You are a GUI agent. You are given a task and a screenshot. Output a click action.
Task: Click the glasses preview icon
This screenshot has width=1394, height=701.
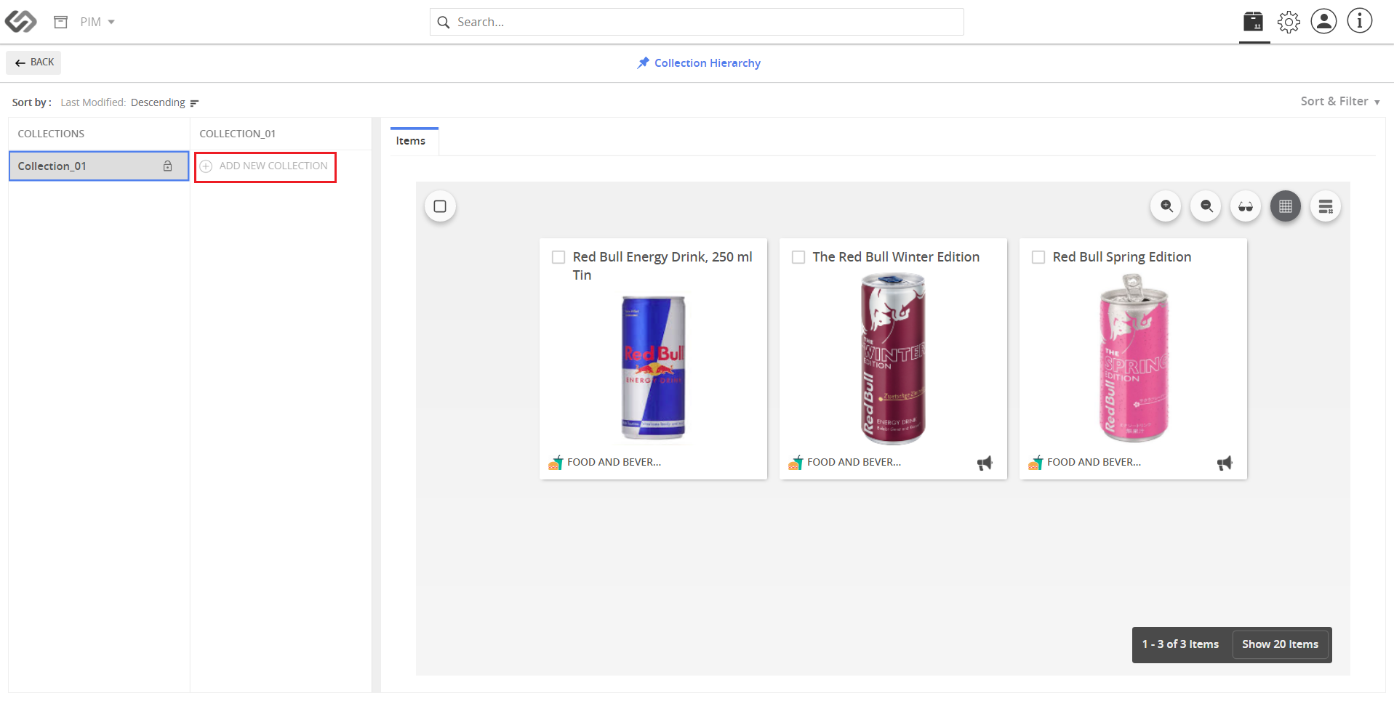(1246, 206)
